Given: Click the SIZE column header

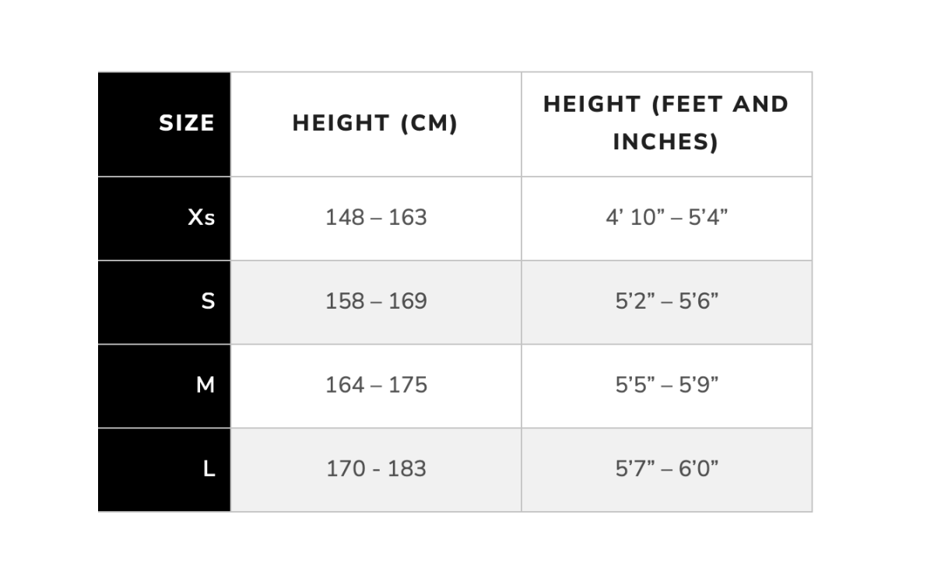Looking at the screenshot, I should point(186,123).
